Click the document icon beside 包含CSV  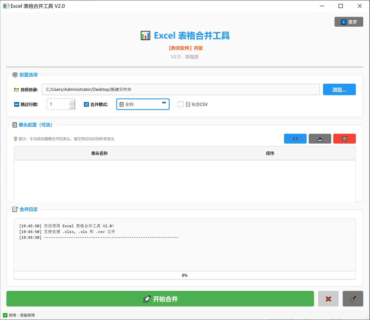[x=188, y=104]
